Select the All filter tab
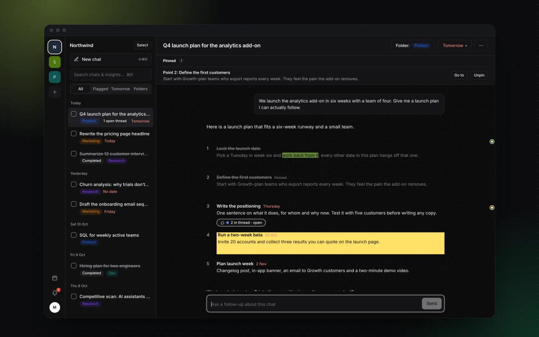The width and height of the screenshot is (539, 337). click(81, 89)
